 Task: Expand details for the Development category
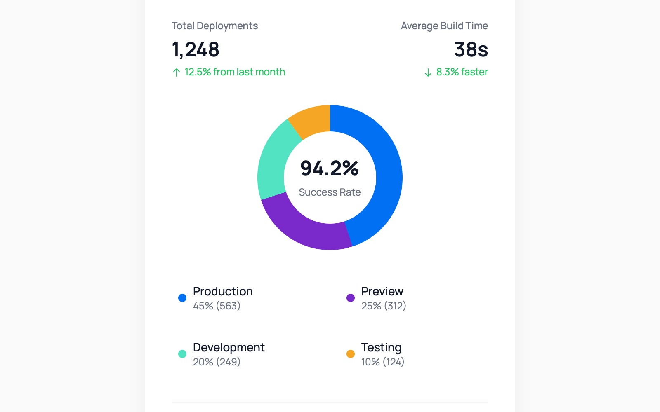pos(229,347)
